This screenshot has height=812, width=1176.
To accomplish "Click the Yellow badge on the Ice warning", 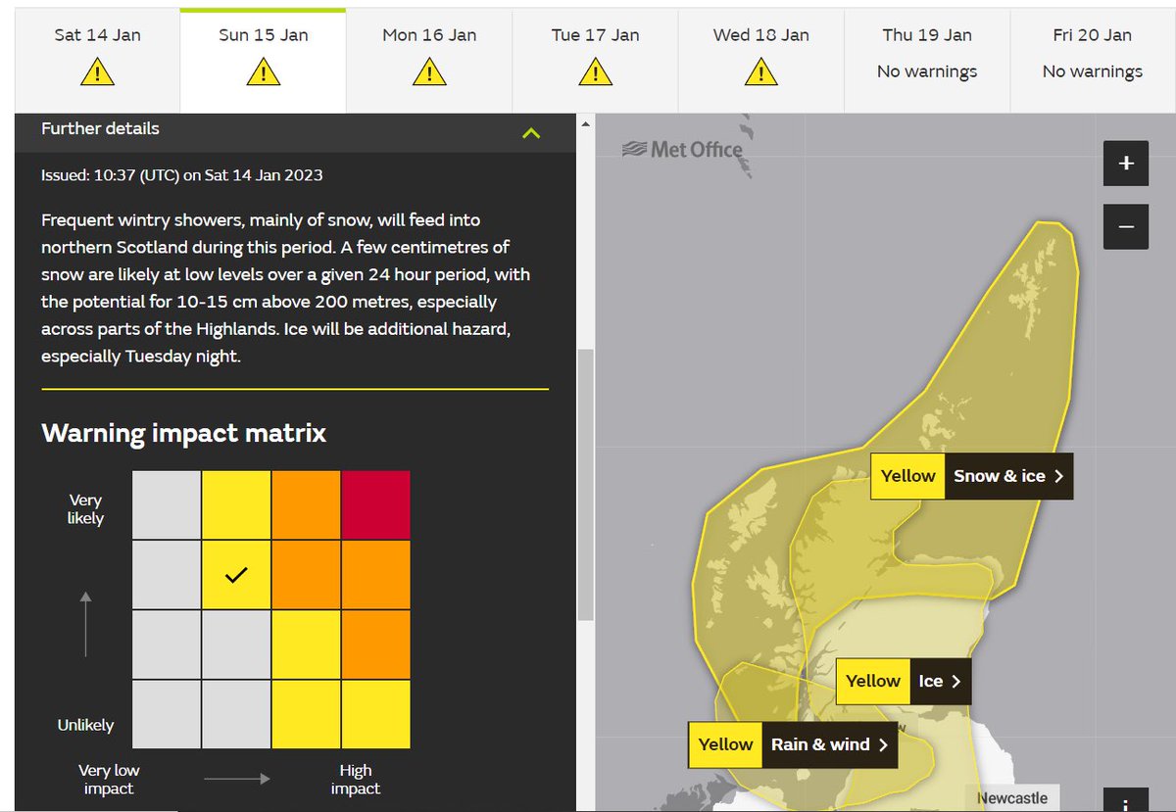I will (x=872, y=681).
